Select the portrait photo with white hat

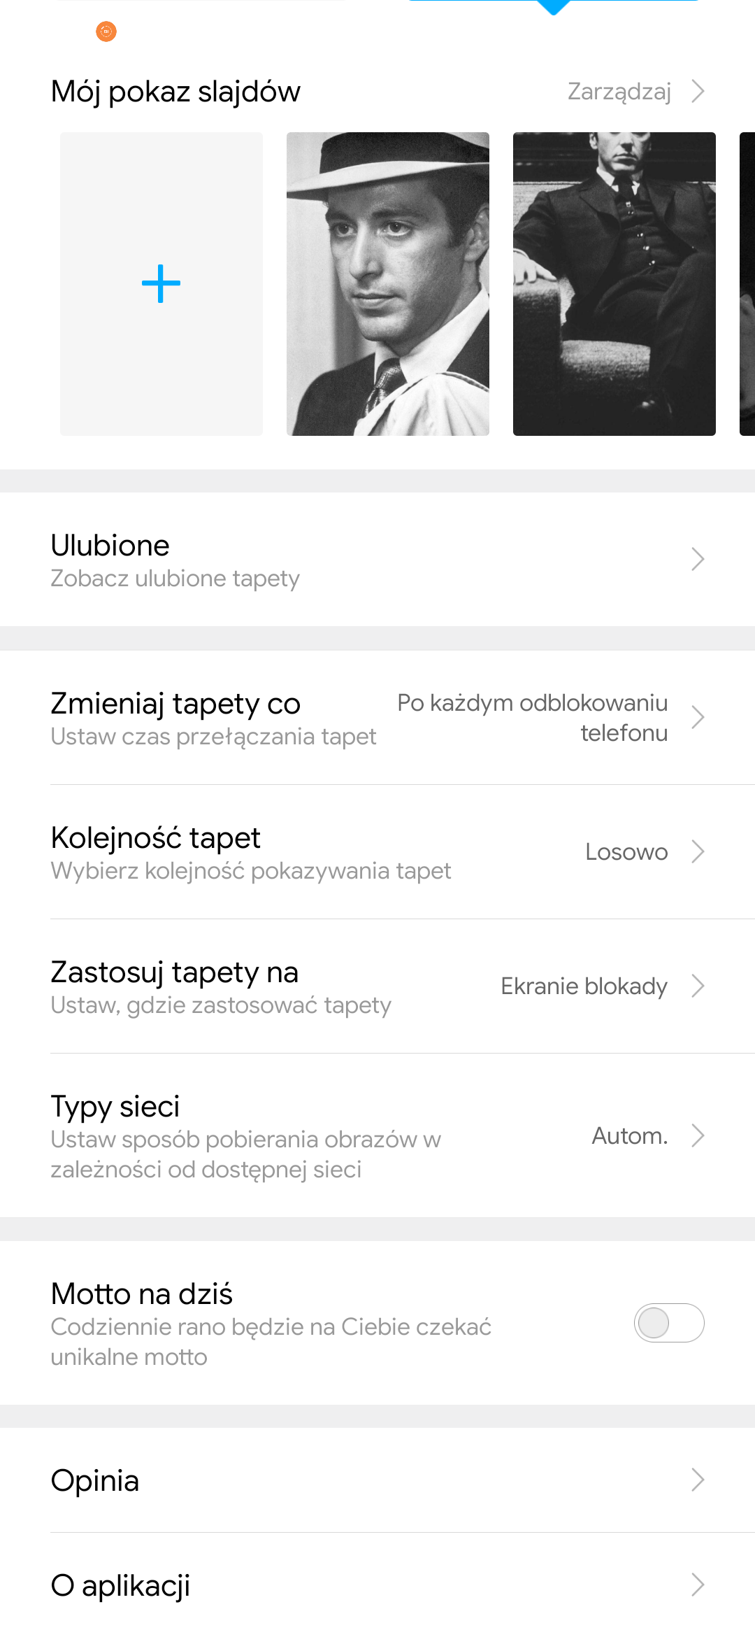point(388,284)
